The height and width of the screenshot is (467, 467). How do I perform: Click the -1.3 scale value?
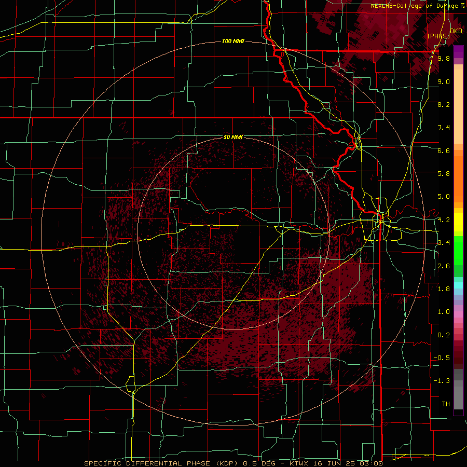tap(442, 381)
